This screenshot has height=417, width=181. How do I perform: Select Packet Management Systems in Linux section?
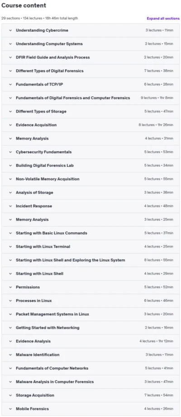point(90,314)
